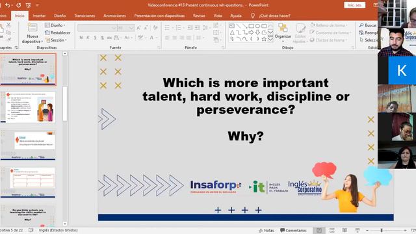Click the slide panel scroll down arrow

pyautogui.click(x=65, y=224)
